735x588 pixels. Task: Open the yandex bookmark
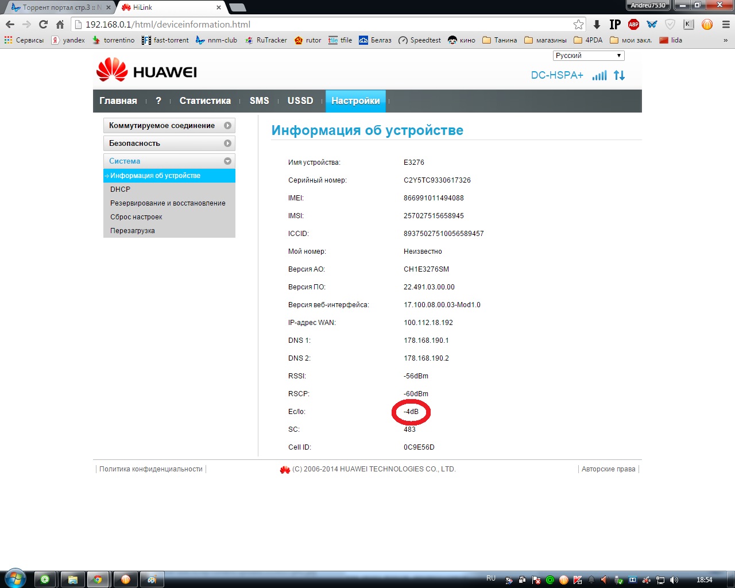68,40
